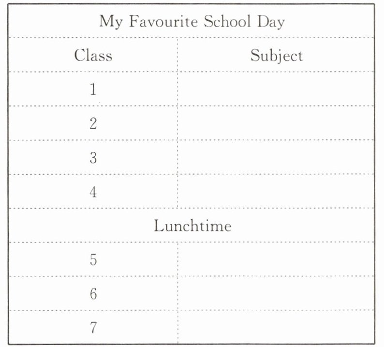Click class number 2 cell
The image size is (384, 347).
tap(93, 124)
